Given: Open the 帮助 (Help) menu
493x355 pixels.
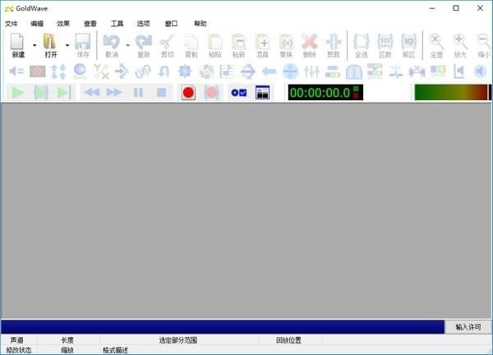Looking at the screenshot, I should point(200,24).
